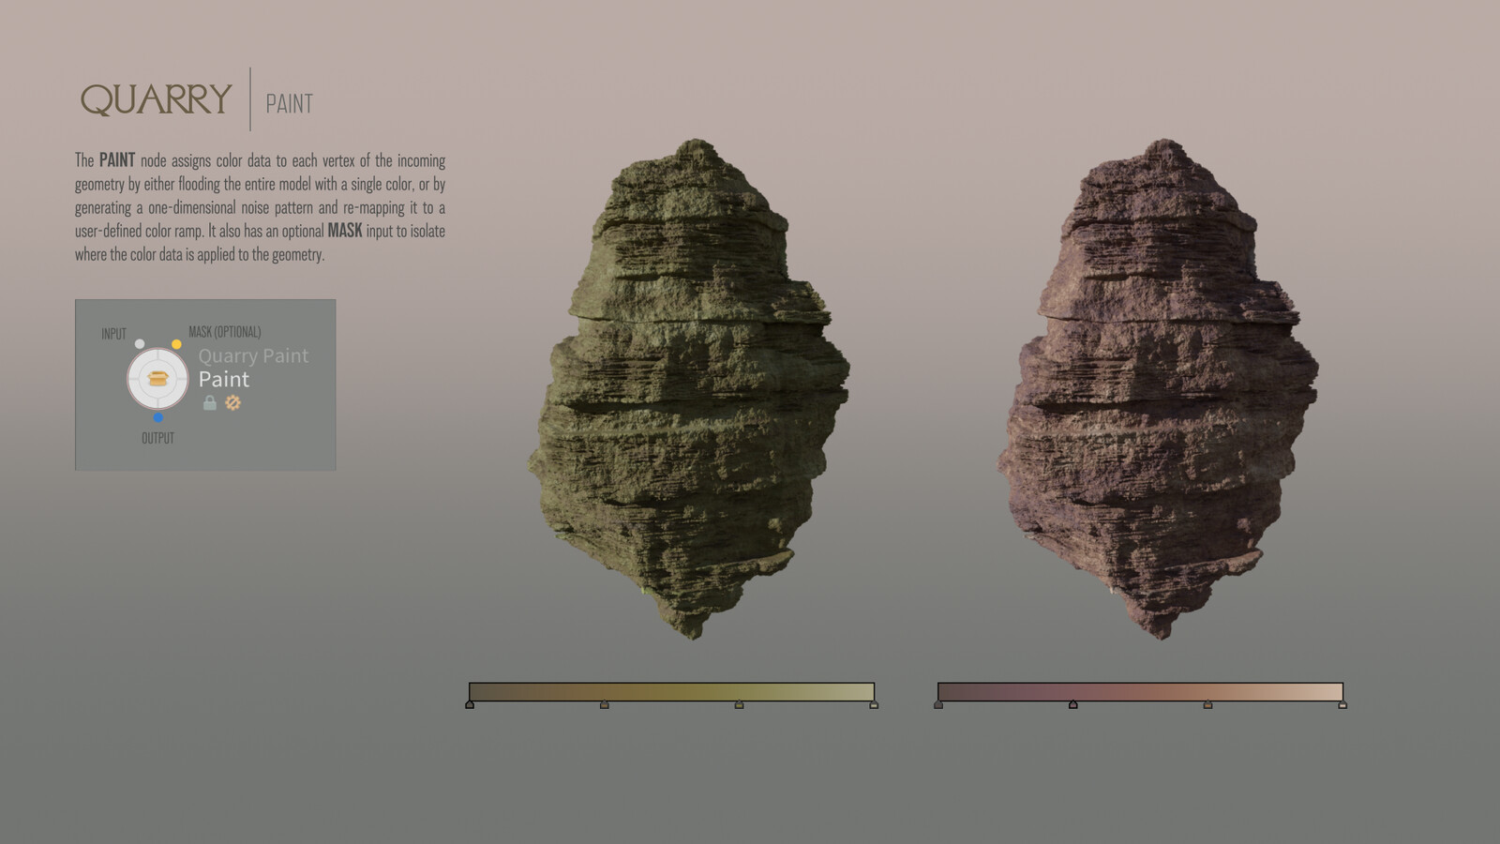The image size is (1500, 844).
Task: Select the Quarry Paint node box icon
Action: coord(157,379)
